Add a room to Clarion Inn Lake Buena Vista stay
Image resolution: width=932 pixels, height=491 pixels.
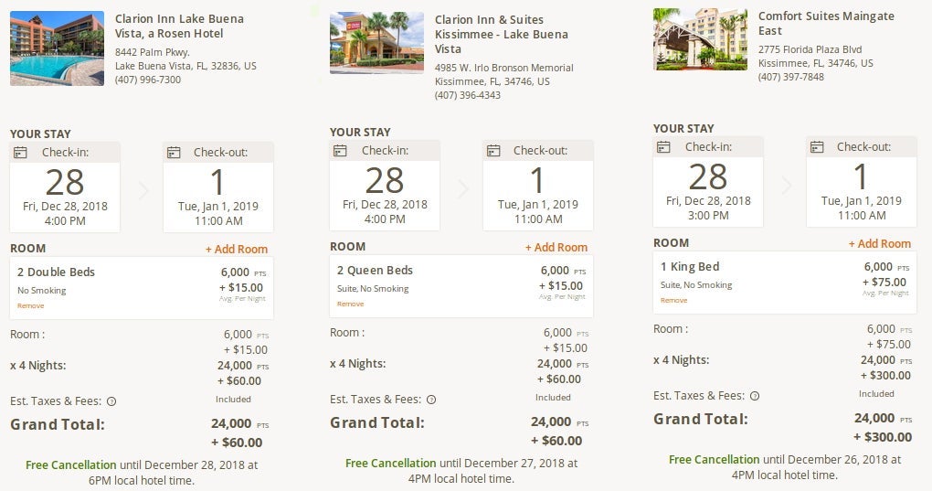237,249
